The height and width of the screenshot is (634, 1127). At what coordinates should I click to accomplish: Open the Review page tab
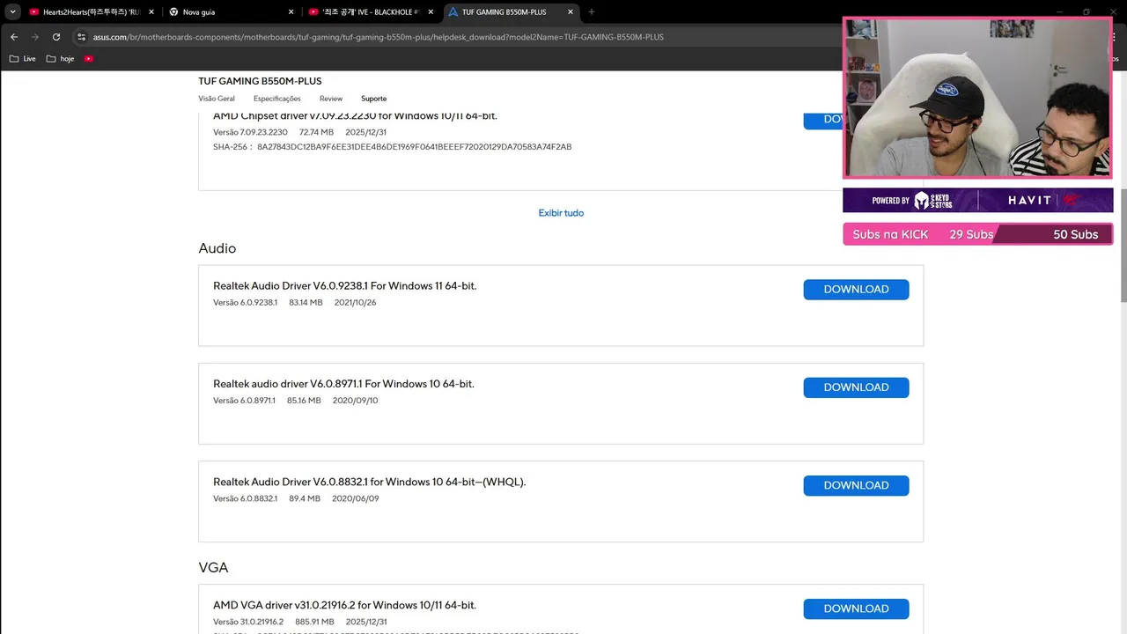point(331,99)
